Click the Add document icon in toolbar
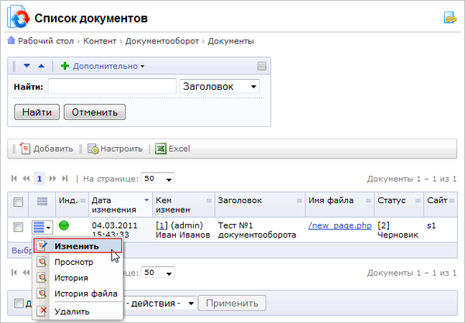Image resolution: width=465 pixels, height=323 pixels. pyautogui.click(x=24, y=149)
